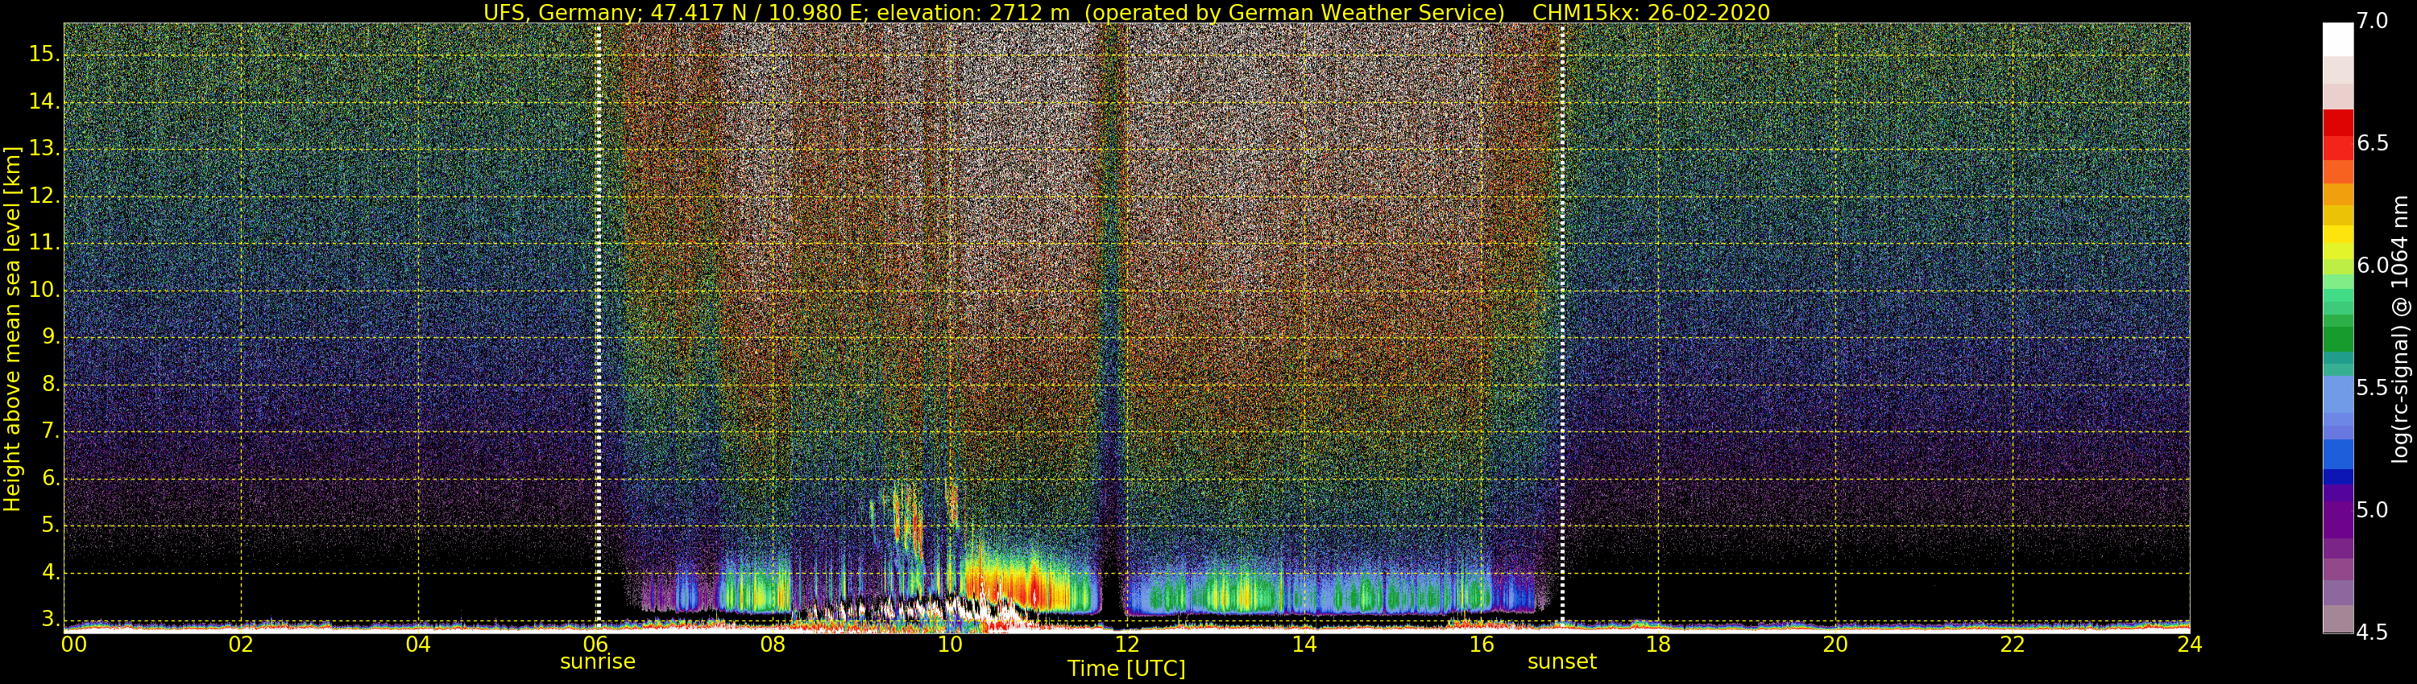Viewport: 2417px width, 684px height.
Task: Click the height axis tick label '14.'
Action: pos(44,101)
